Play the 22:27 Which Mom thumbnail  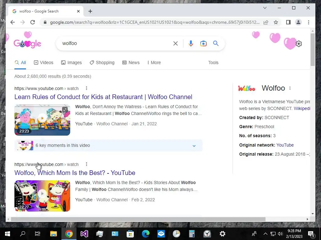click(x=42, y=196)
